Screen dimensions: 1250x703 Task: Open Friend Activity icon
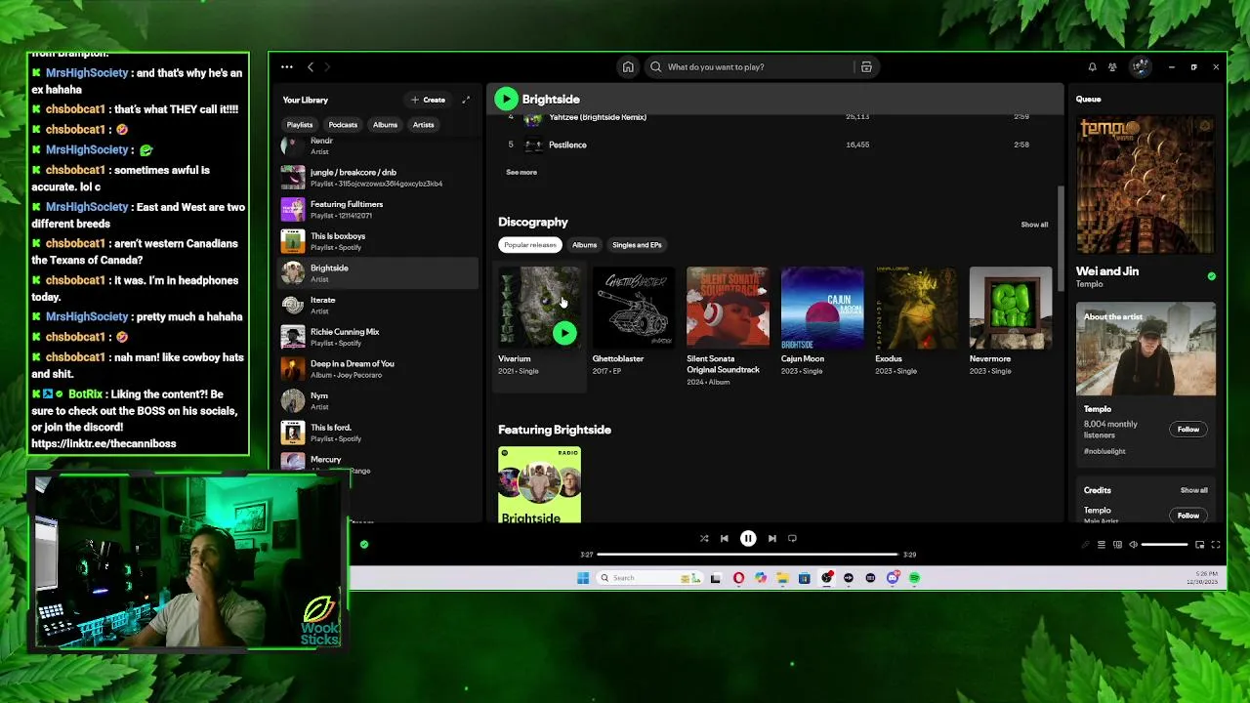coord(1112,67)
